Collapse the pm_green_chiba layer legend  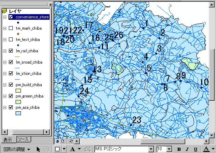point(5,96)
